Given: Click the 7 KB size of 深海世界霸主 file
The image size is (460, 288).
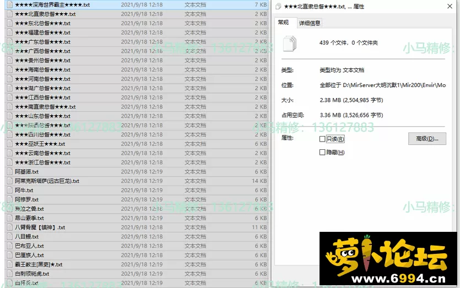Looking at the screenshot, I should pos(261,5).
